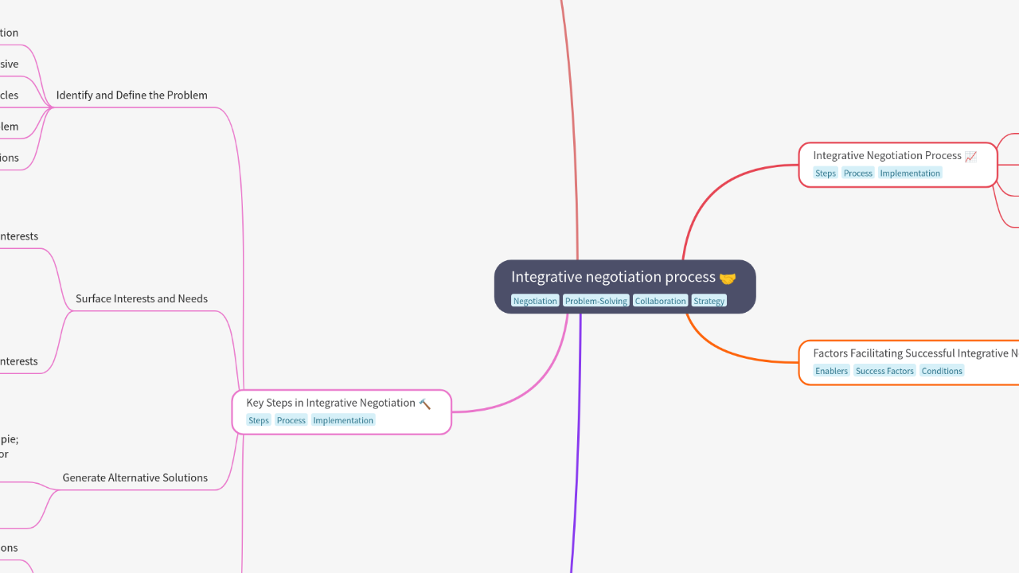
Task: Click the Success Factors tag
Action: coord(884,371)
